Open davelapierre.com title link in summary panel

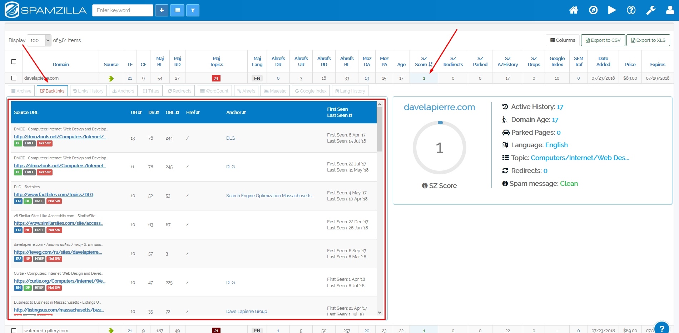click(439, 107)
